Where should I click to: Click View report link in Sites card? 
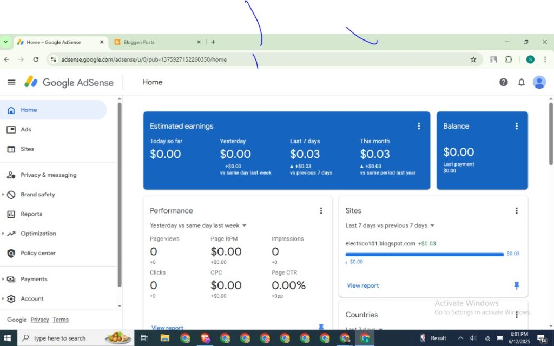click(362, 285)
